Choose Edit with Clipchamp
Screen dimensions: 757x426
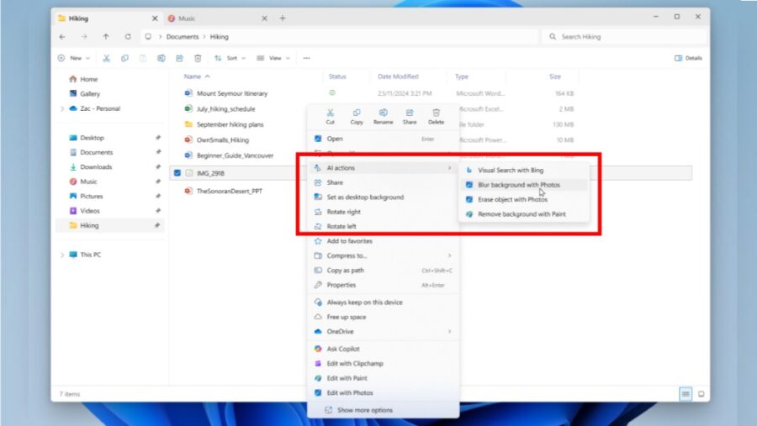(384, 363)
